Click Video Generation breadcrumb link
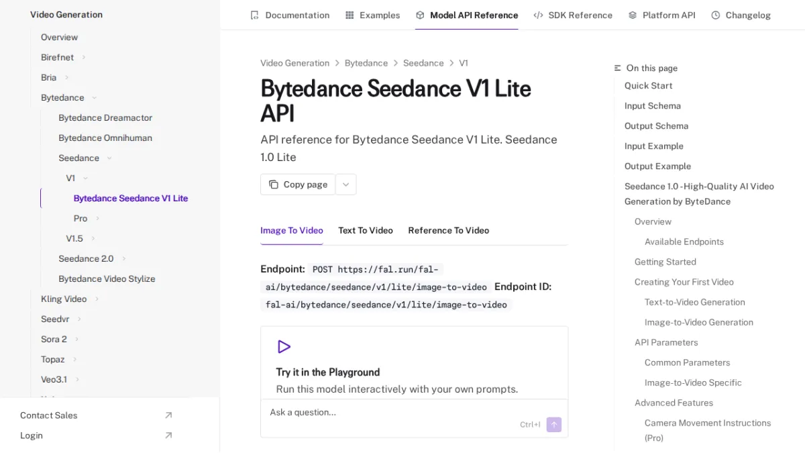 pos(295,63)
